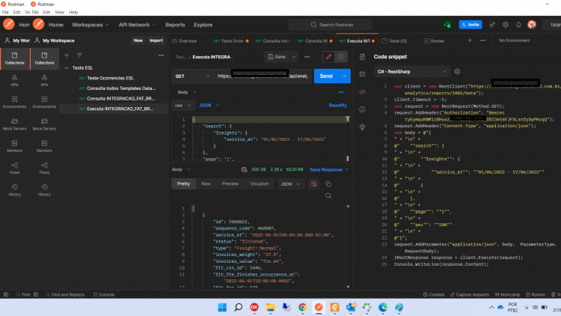Click the Invite button
The height and width of the screenshot is (316, 561).
[x=470, y=25]
